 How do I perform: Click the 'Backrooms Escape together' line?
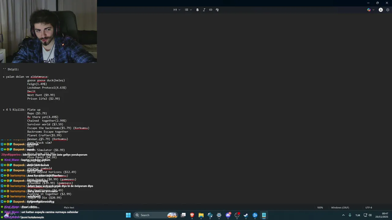pos(48,132)
